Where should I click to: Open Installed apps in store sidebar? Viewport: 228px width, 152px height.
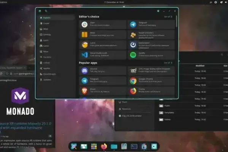(x=57, y=74)
